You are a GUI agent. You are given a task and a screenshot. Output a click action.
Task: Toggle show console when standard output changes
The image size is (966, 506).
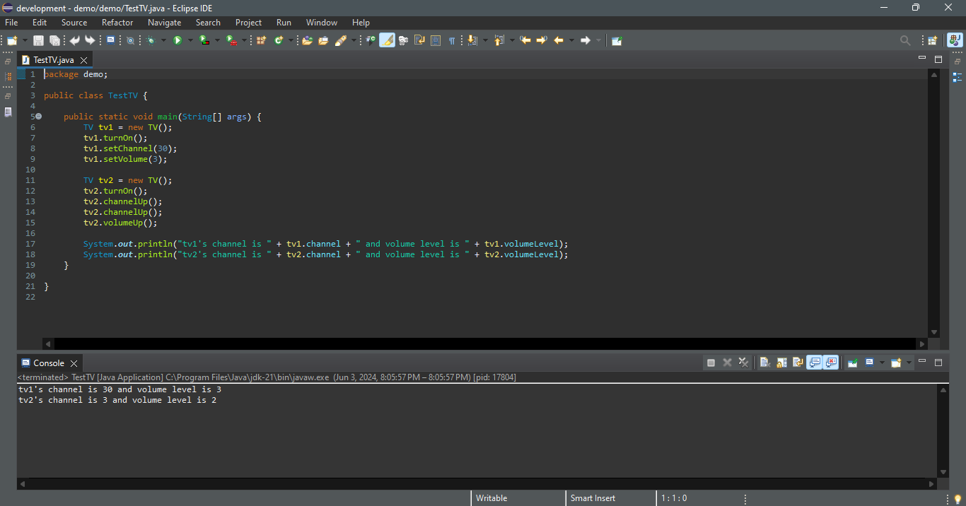(x=815, y=363)
